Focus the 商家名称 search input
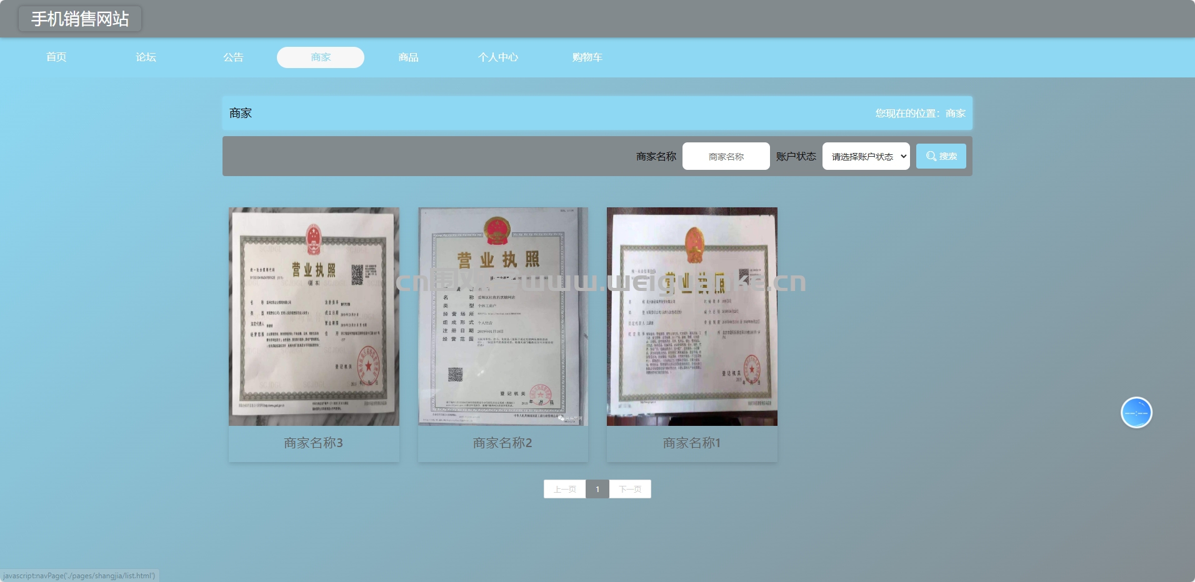The height and width of the screenshot is (582, 1195). pyautogui.click(x=726, y=156)
